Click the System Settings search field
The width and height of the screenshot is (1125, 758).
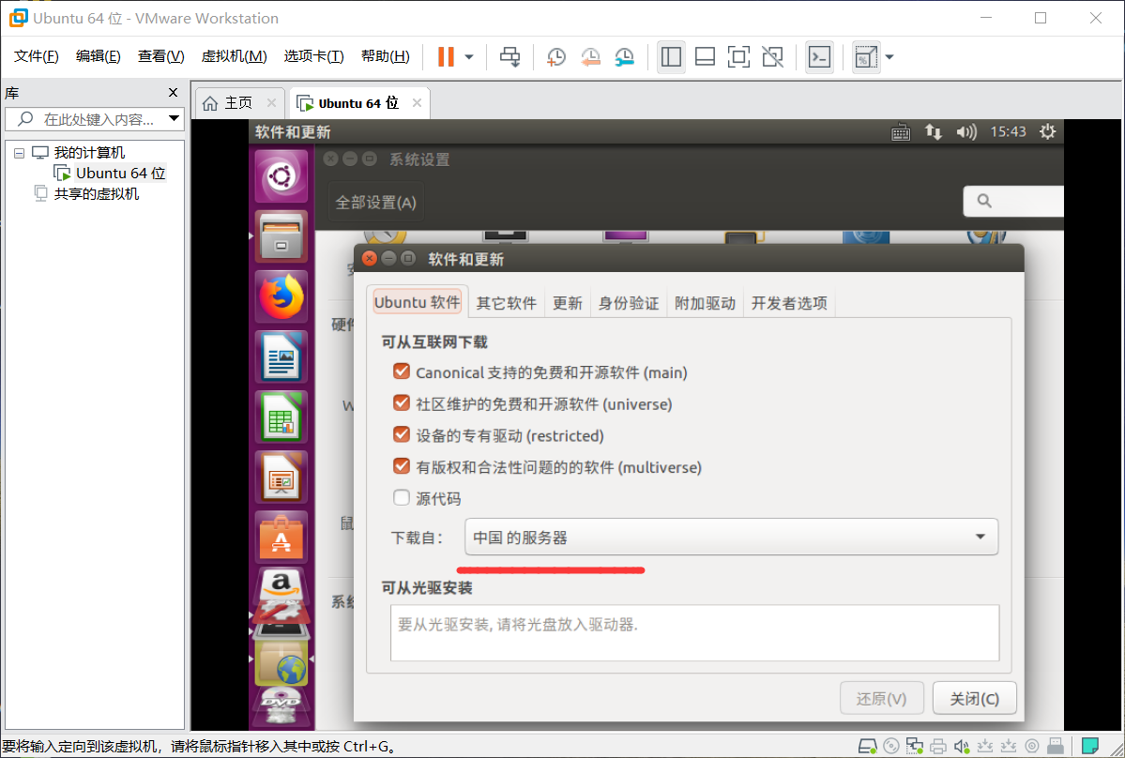coord(1013,202)
